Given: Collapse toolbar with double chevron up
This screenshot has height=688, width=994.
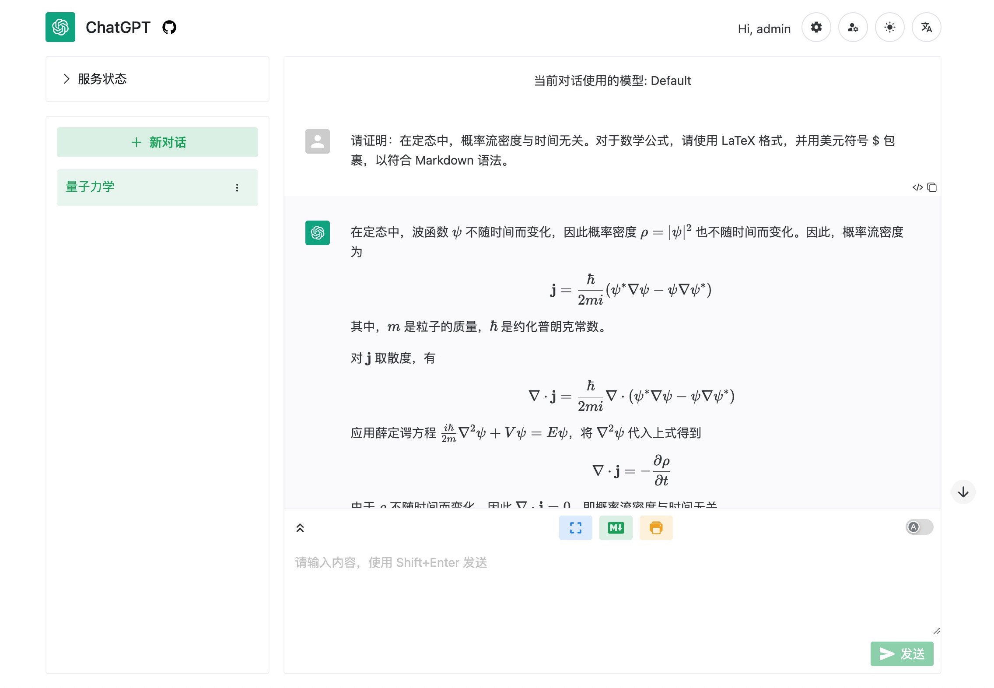Looking at the screenshot, I should 300,528.
